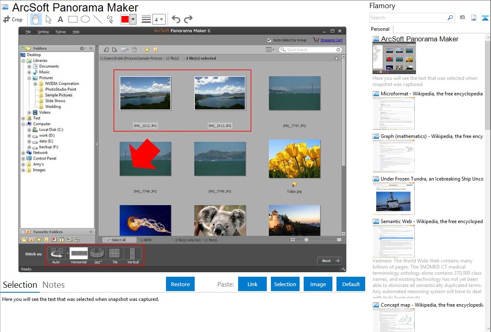Screen dimensions: 491x332
Task: Open the thumbnail view mode dropdown
Action: (x=270, y=50)
